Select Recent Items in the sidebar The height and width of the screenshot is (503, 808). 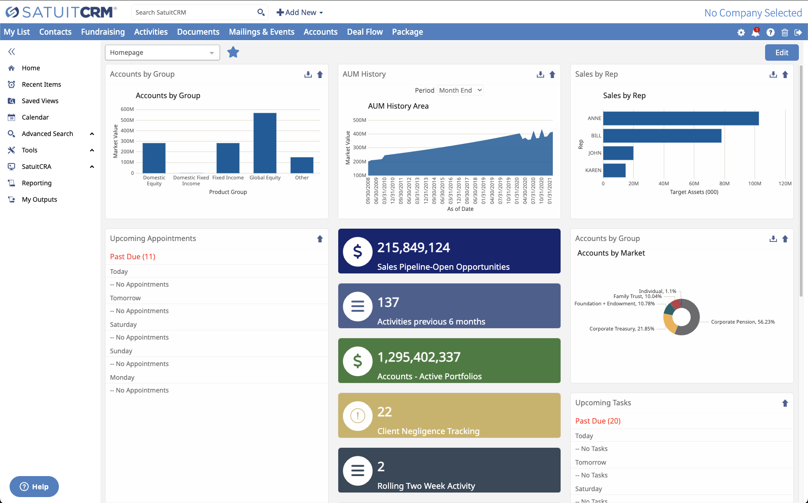(41, 84)
